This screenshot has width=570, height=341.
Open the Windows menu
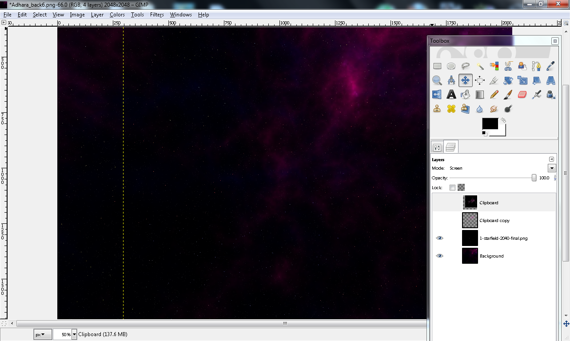(x=181, y=15)
